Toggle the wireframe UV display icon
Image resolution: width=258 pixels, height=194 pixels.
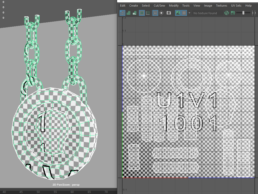coord(122,13)
